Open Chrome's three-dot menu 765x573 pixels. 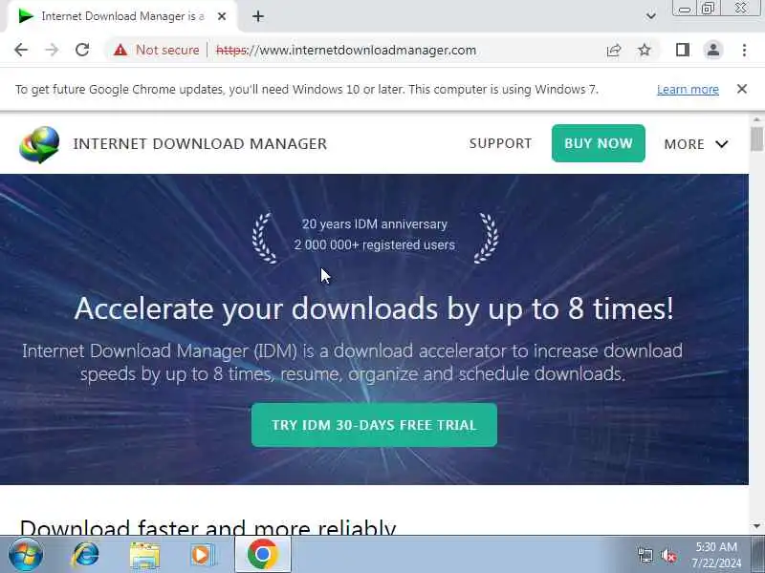coord(744,50)
